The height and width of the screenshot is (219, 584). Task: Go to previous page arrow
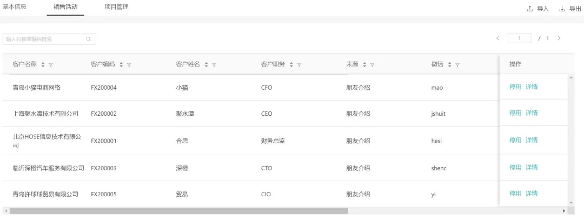coord(497,38)
